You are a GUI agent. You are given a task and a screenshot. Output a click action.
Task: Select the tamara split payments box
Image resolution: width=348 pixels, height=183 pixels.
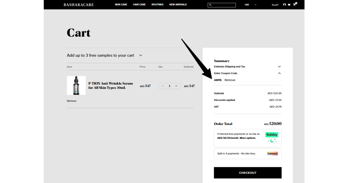(248, 154)
